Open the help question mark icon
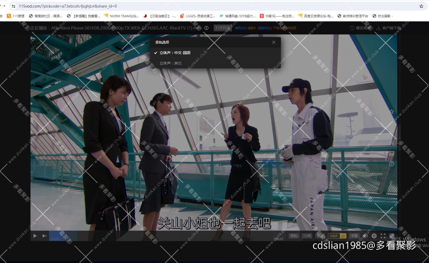The width and height of the screenshot is (429, 263). [x=392, y=164]
